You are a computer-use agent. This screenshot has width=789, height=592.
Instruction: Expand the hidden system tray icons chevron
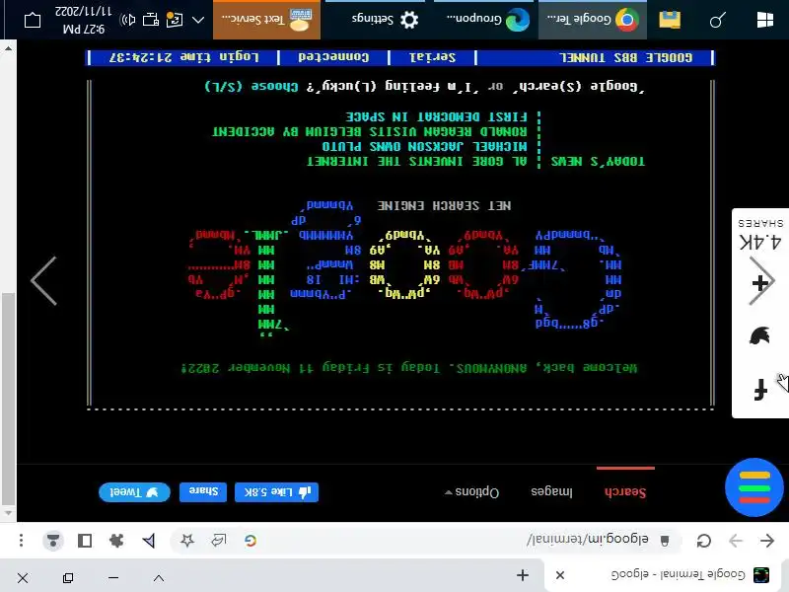tap(198, 20)
